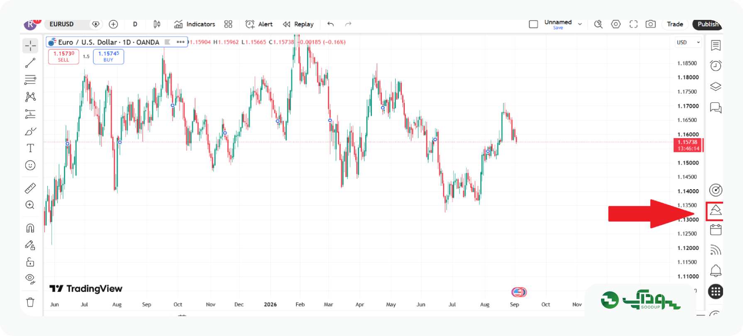
Task: Open the economic calendar panel
Action: click(716, 229)
